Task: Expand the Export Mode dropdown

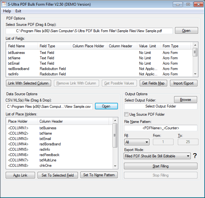Action: tap(157, 156)
